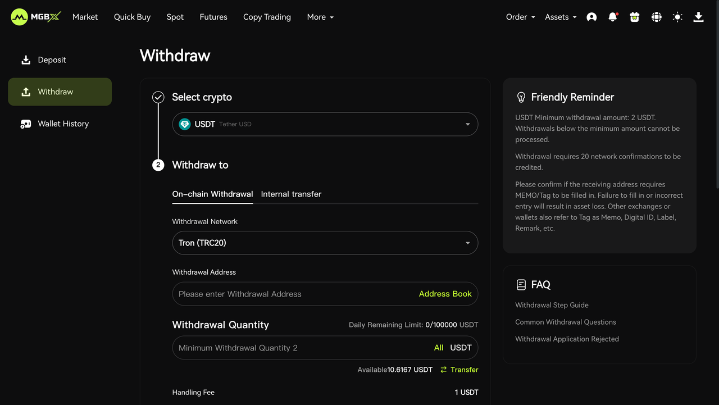Screen dimensions: 719x405
Task: Click the Transfer link
Action: 465,370
